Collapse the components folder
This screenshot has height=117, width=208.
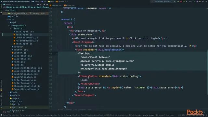point(9,25)
